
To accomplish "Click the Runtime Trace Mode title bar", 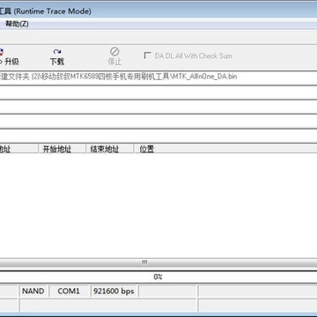I will tap(158, 11).
